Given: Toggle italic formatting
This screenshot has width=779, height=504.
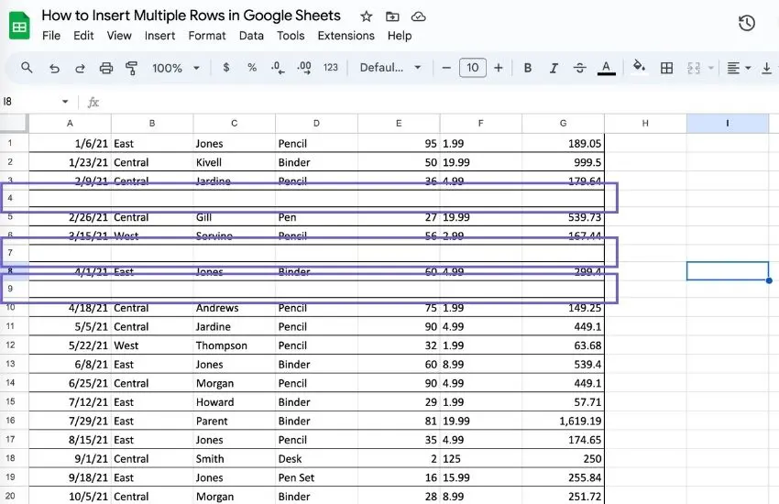Looking at the screenshot, I should pyautogui.click(x=554, y=68).
